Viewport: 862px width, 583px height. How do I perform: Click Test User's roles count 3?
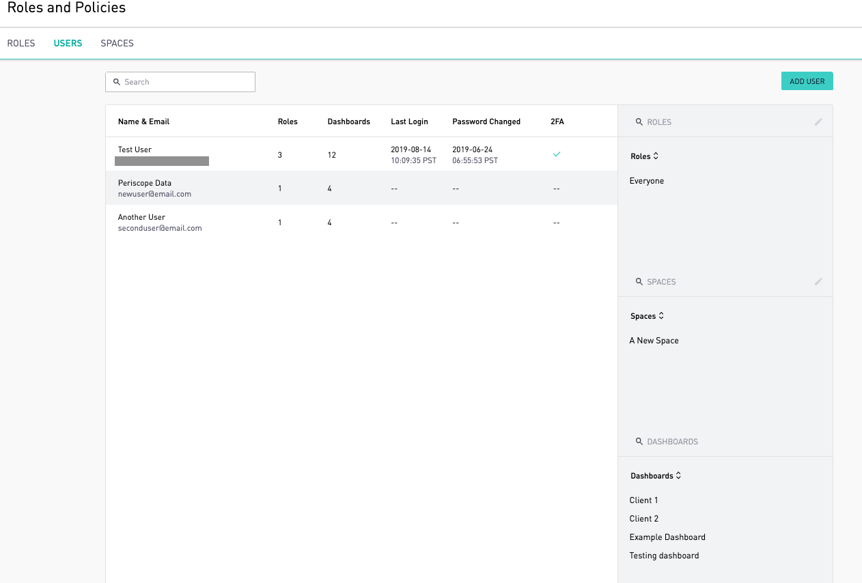tap(280, 155)
